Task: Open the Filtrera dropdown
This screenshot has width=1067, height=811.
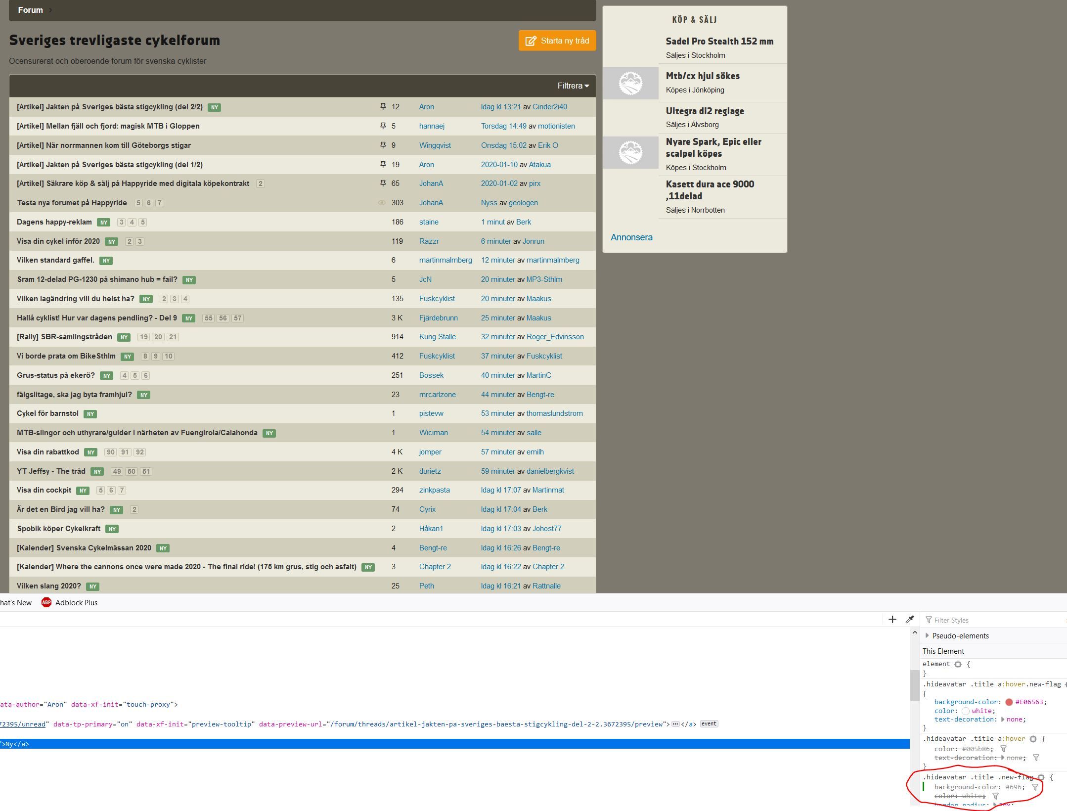Action: pyautogui.click(x=573, y=86)
